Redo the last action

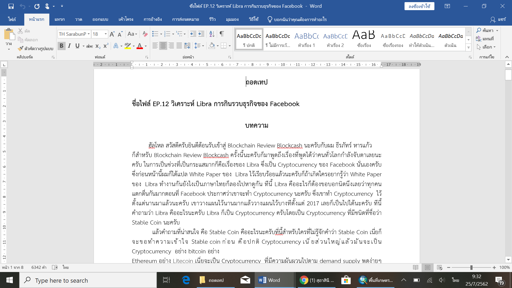tap(37, 6)
